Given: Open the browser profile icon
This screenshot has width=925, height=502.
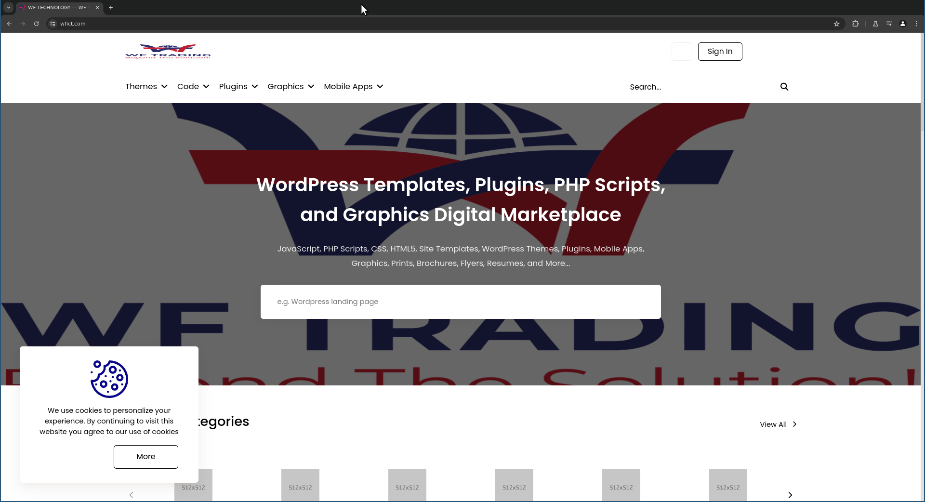Looking at the screenshot, I should (x=903, y=24).
